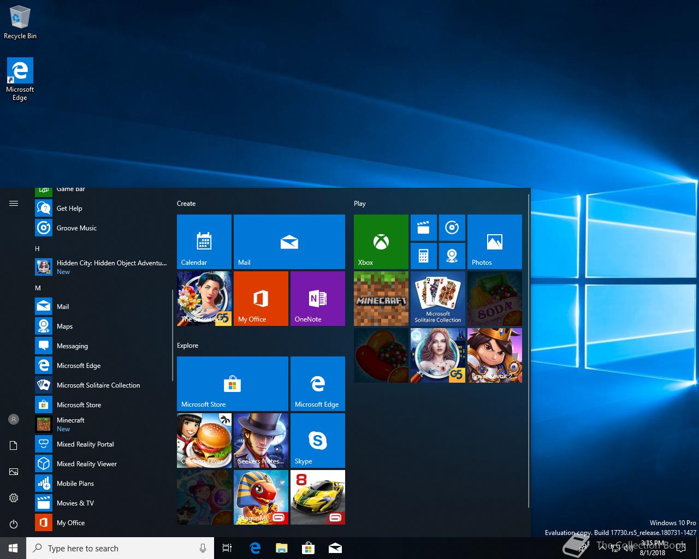The image size is (699, 559).
Task: Click the Create group heading
Action: click(x=186, y=204)
